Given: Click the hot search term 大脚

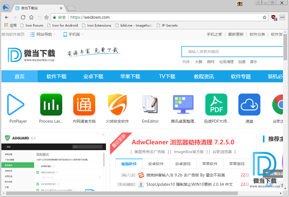Looking at the screenshot, I should [x=198, y=62].
